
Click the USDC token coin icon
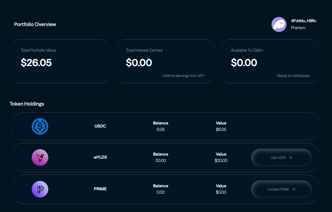[40, 126]
